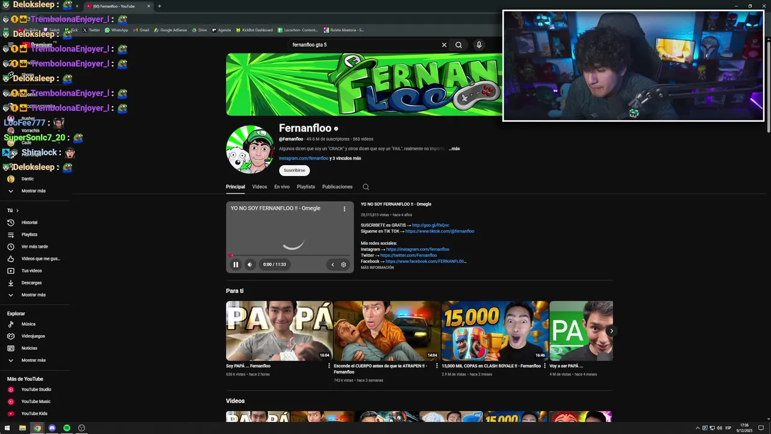
Task: Switch to the Videos channel tab
Action: (x=260, y=187)
